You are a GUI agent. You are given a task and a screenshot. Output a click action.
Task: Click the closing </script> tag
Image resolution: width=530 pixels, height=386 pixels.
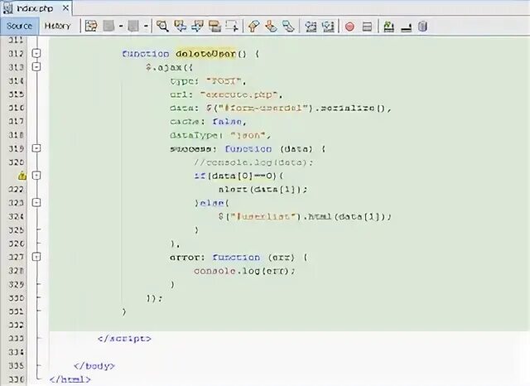coord(124,339)
